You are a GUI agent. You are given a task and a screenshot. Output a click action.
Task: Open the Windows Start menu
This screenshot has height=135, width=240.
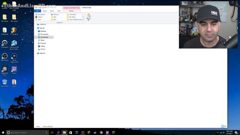3,132
